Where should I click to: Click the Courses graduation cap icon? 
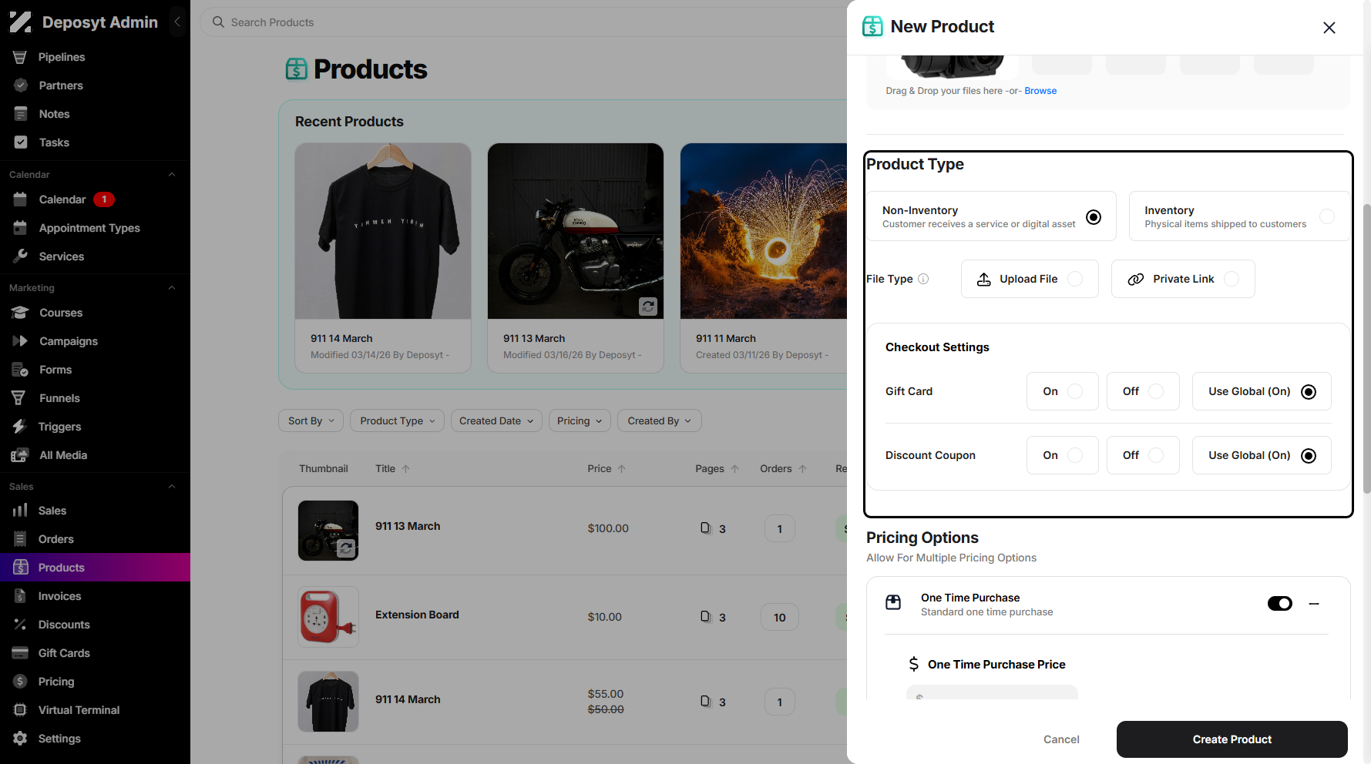[20, 313]
